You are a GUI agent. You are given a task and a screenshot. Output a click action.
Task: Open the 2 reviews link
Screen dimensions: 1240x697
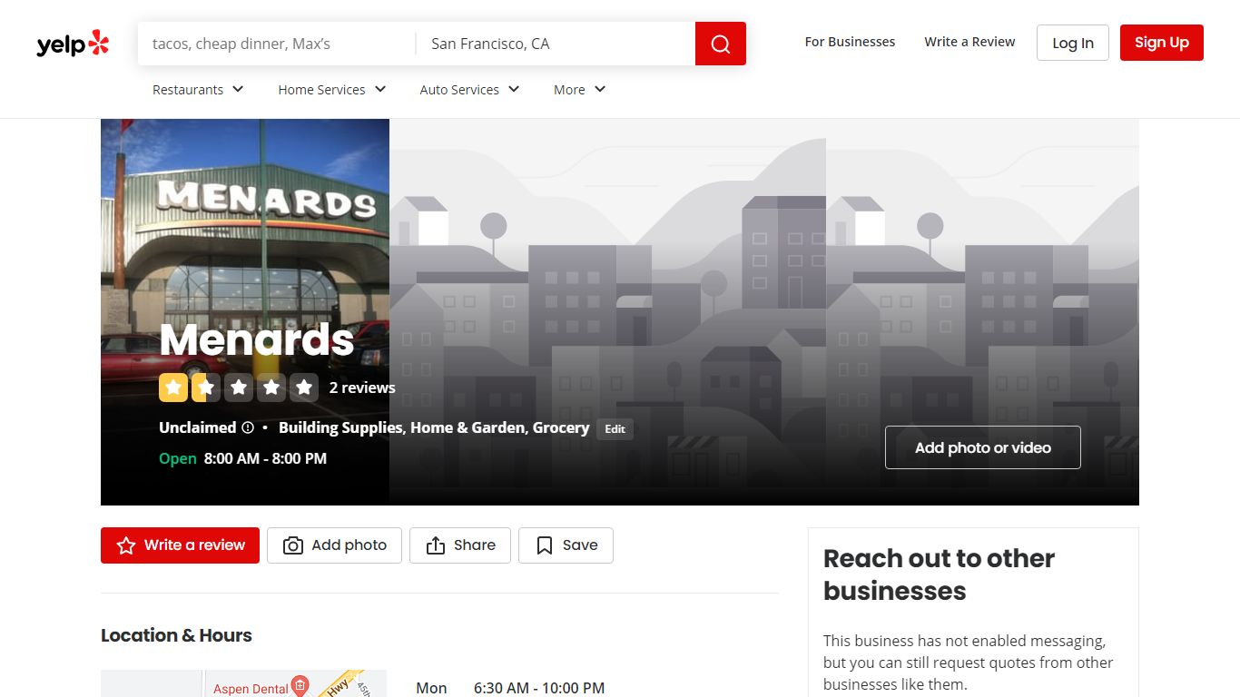point(362,388)
